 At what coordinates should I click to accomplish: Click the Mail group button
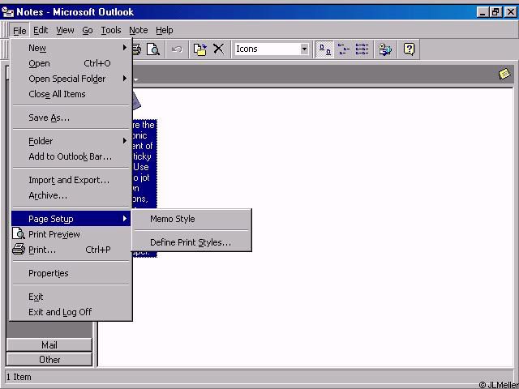pyautogui.click(x=49, y=345)
